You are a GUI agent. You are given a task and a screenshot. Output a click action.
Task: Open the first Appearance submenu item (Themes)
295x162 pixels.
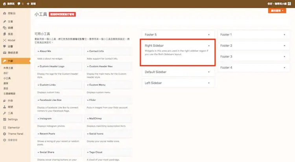pyautogui.click(x=8, y=68)
